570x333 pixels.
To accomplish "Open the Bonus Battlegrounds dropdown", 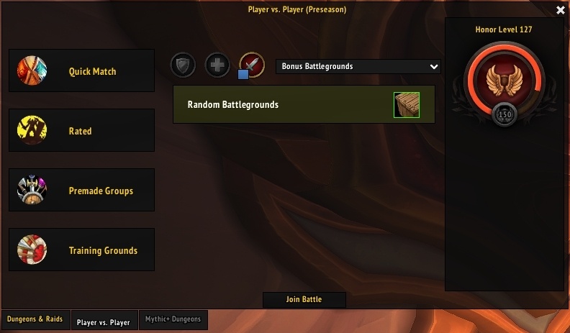I will tap(358, 66).
